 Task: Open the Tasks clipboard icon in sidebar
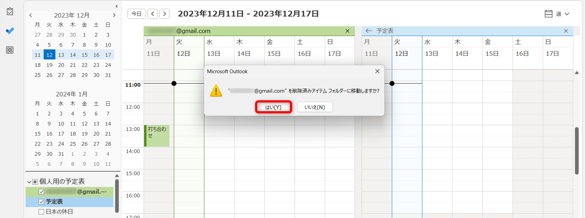(10, 12)
